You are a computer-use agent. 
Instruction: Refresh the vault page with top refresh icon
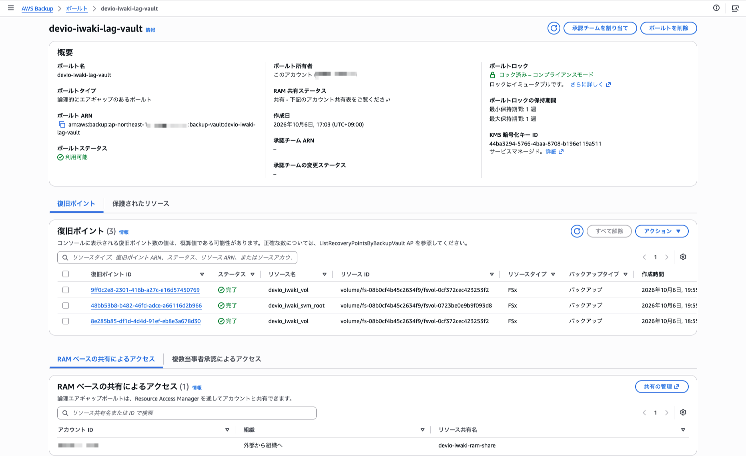coord(554,28)
